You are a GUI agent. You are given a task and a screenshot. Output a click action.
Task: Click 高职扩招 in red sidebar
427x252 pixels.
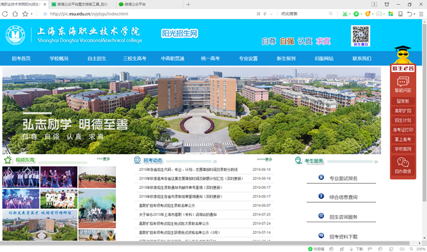(403, 111)
